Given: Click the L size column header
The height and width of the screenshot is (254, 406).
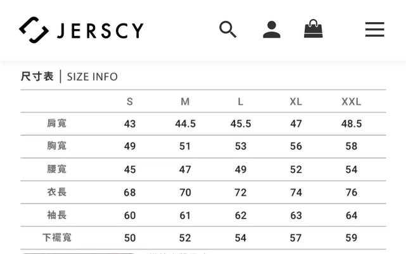Looking at the screenshot, I should (x=241, y=101).
